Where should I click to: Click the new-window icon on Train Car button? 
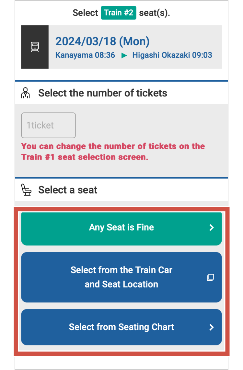pos(211,277)
